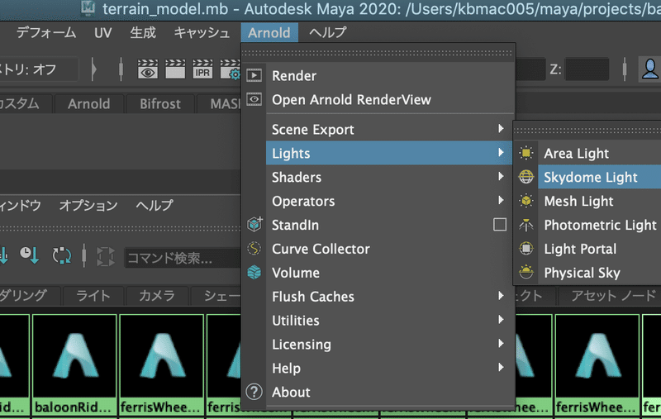Tear off Arnold menu via dotted bar

[378, 53]
